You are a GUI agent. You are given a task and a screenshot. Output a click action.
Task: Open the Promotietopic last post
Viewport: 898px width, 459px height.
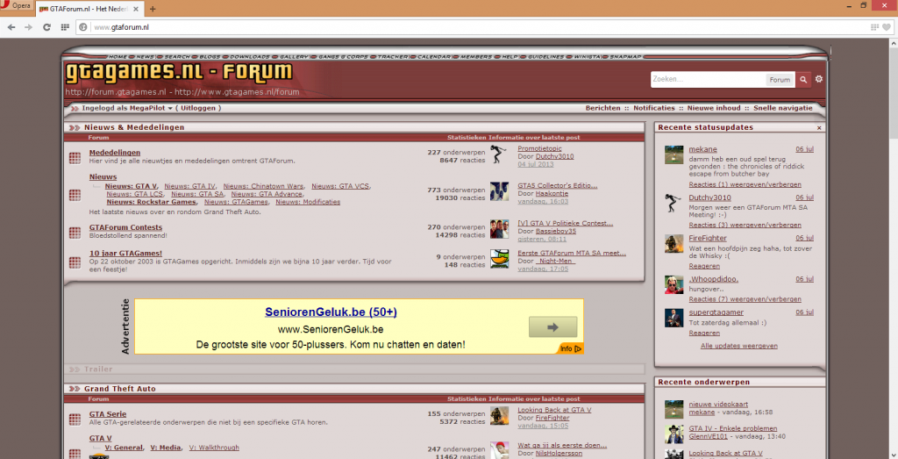click(539, 148)
